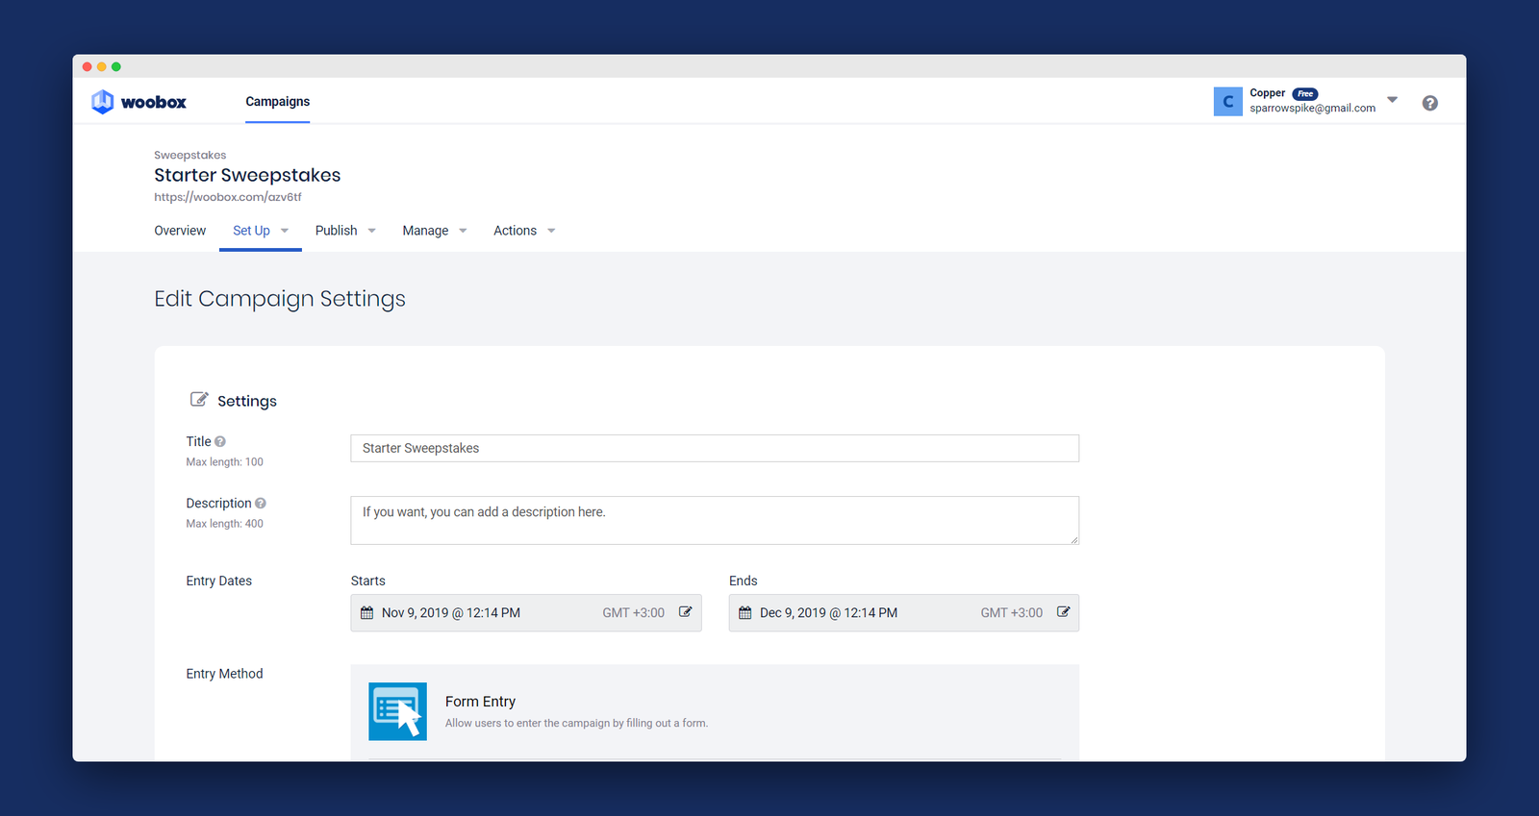Open the Publish dropdown menu
The image size is (1539, 816).
[x=345, y=231]
